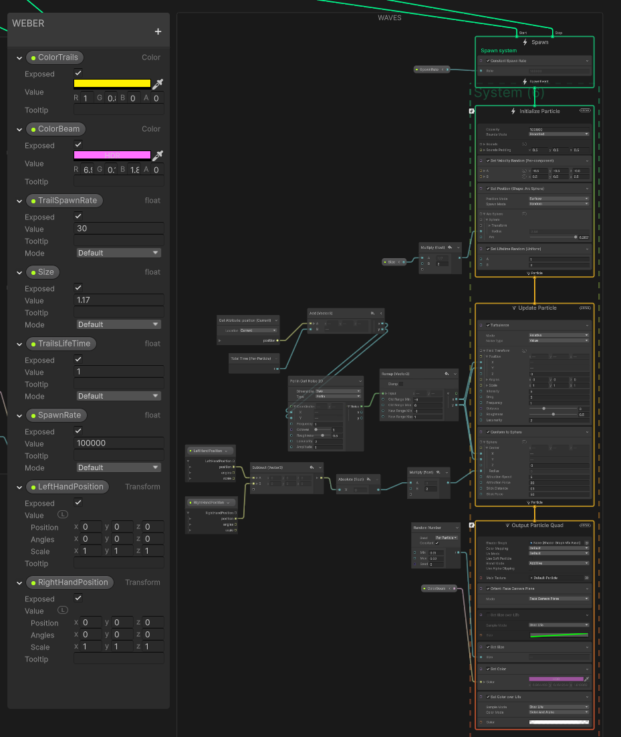Open the settings gear on the Subtract Vector3 node
This screenshot has width=621, height=737.
coord(311,467)
